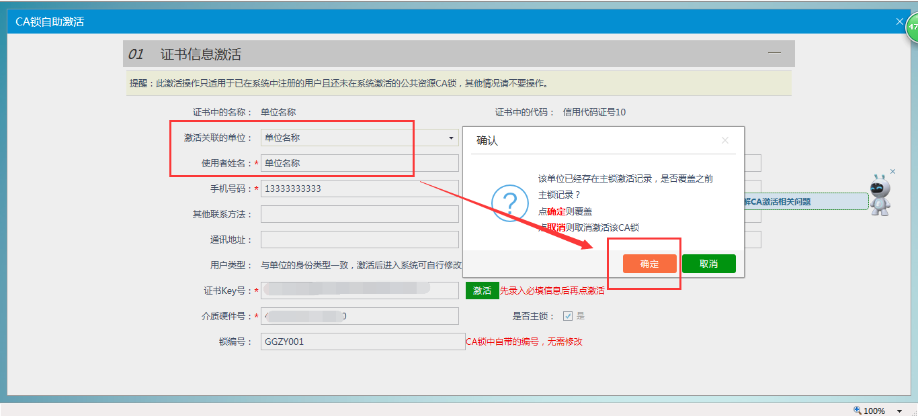Collapse the 证书信息激活 section with the dash
The width and height of the screenshot is (918, 416).
(x=774, y=52)
